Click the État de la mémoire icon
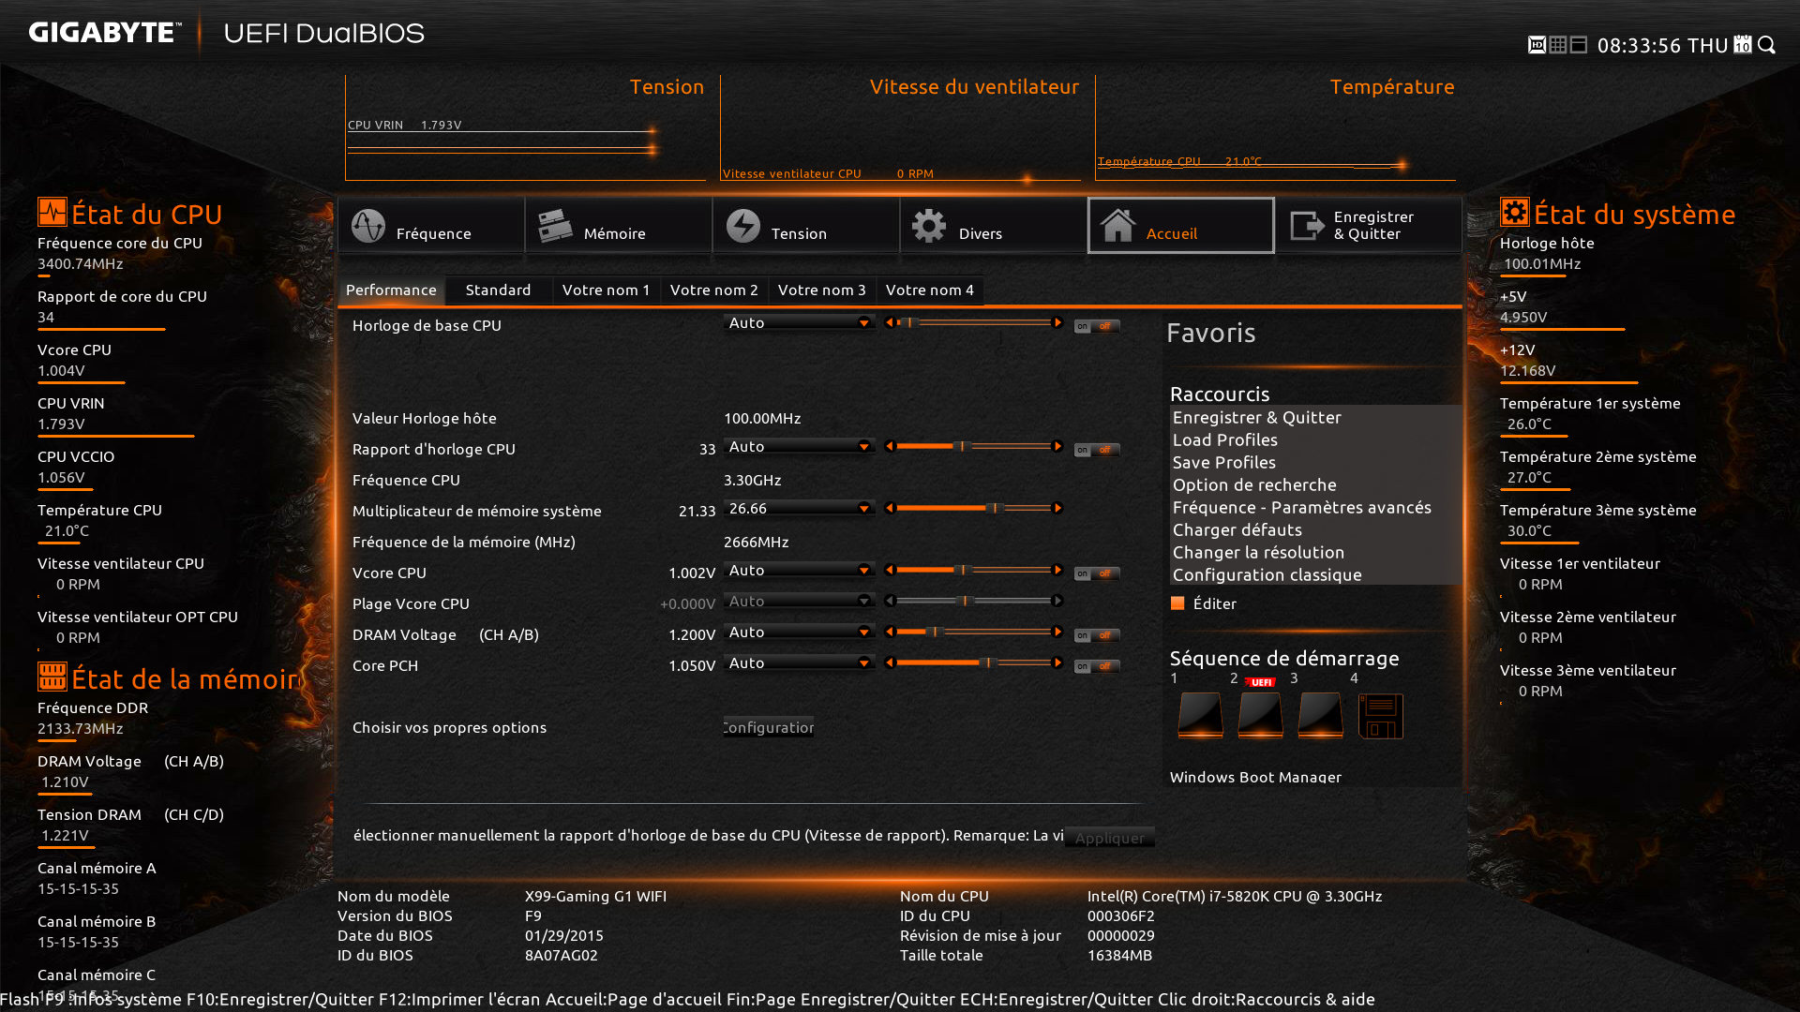This screenshot has height=1012, width=1800. coord(52,677)
